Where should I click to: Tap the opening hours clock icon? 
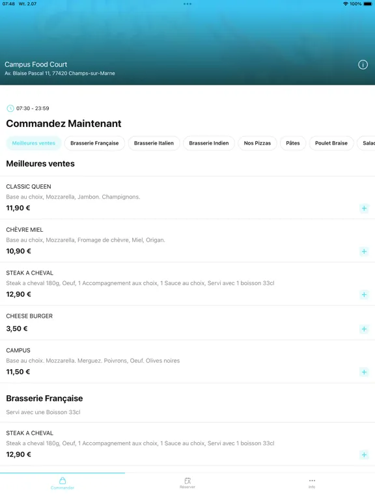10,109
